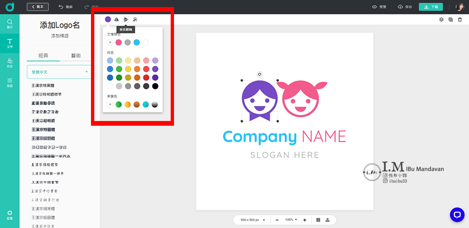Expand the 繁體中文 font language dropdown
469x228 pixels.
59,72
